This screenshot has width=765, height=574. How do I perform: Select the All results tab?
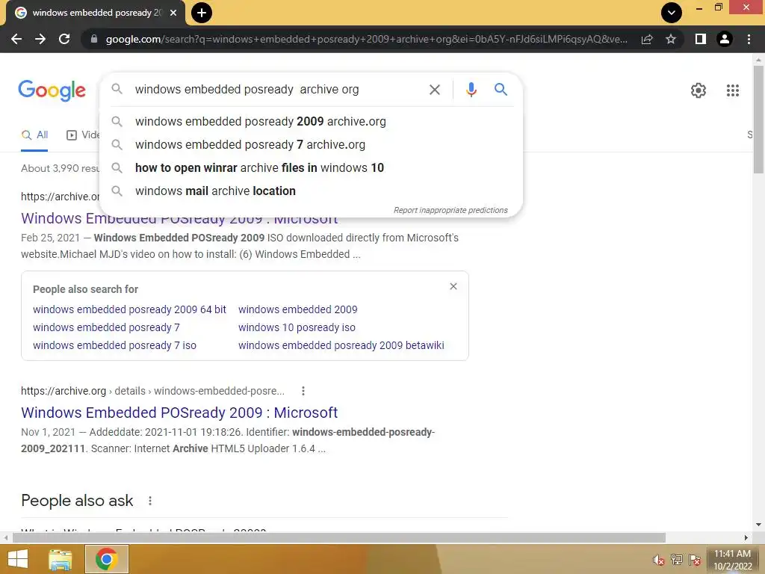pyautogui.click(x=34, y=135)
